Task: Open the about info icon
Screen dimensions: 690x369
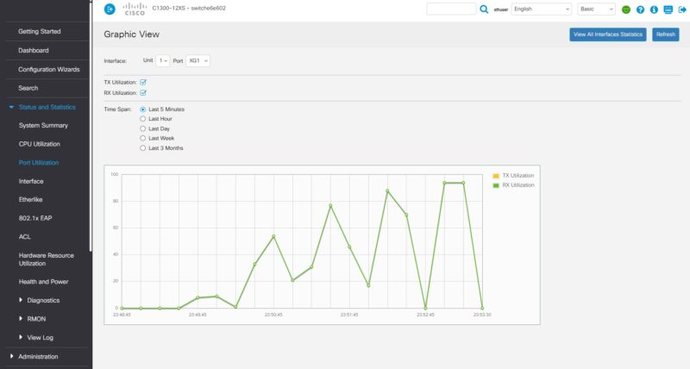Action: point(654,9)
